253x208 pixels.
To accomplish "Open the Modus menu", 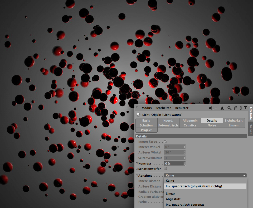I will pos(147,108).
